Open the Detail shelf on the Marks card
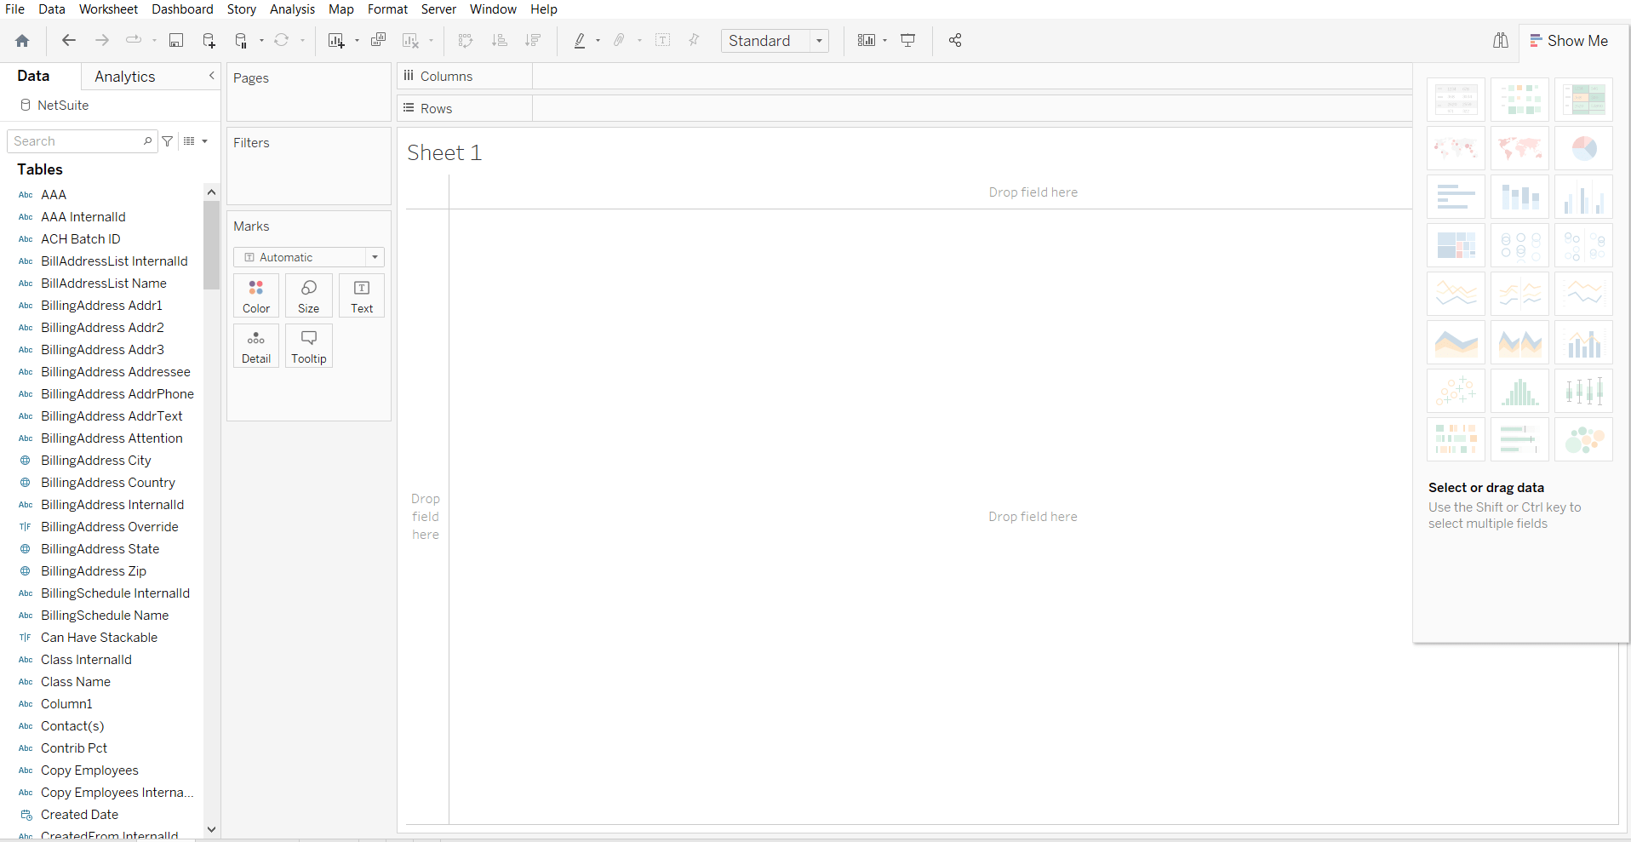The height and width of the screenshot is (842, 1631). pyautogui.click(x=255, y=346)
